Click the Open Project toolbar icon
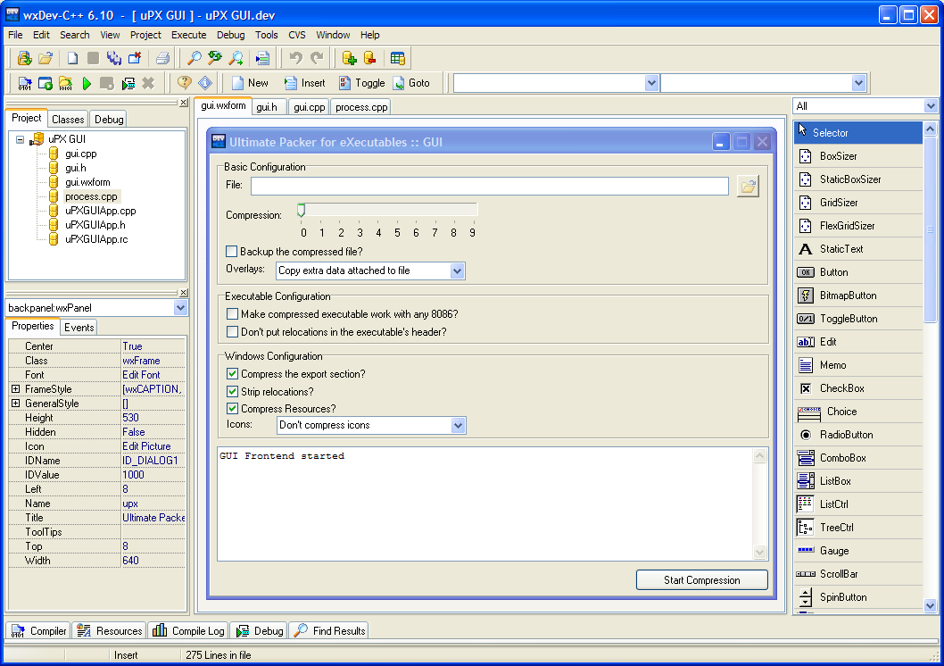The height and width of the screenshot is (666, 944). (46, 58)
